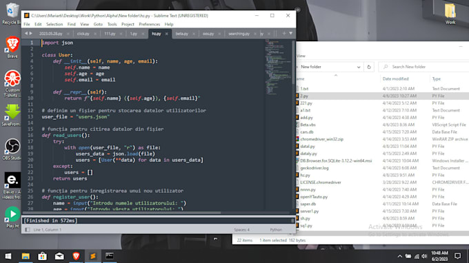469x263 pixels.
Task: Open the SaveFrom desktop shortcut
Action: (x=12, y=115)
